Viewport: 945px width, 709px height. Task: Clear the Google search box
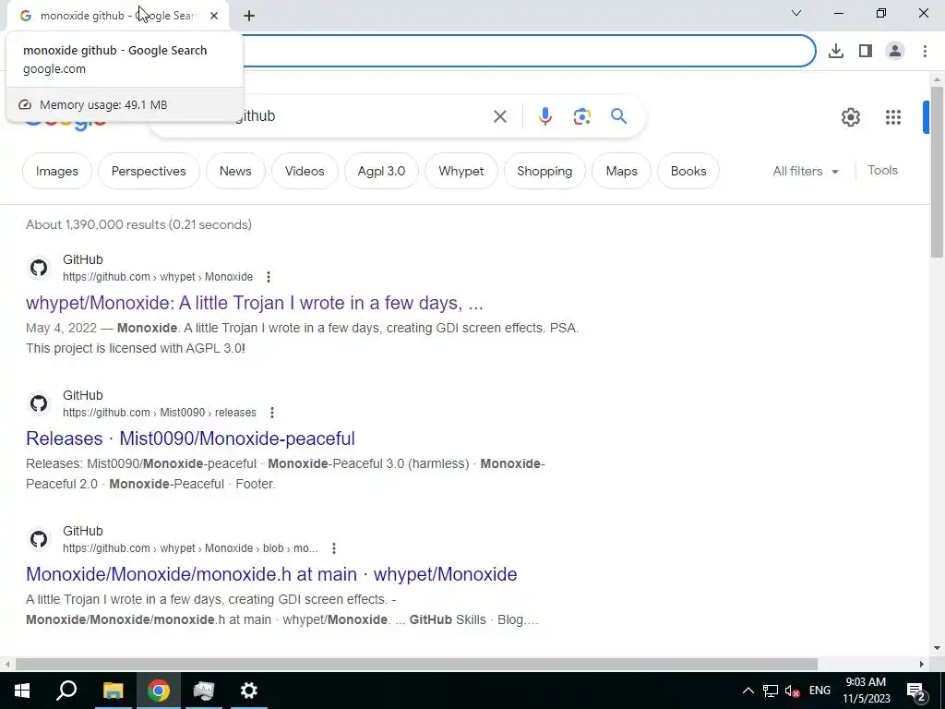[499, 116]
